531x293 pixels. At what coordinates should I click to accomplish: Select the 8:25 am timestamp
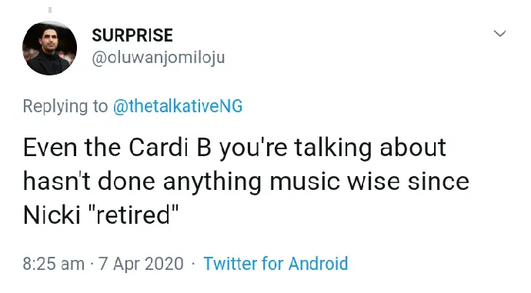pos(54,264)
